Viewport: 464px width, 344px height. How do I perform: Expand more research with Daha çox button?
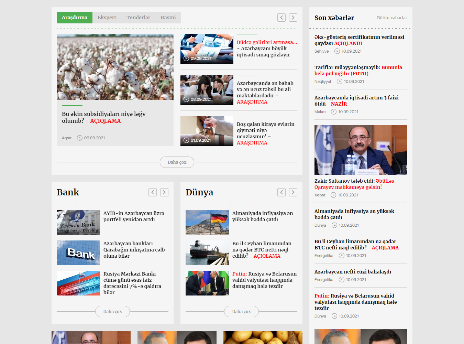(177, 162)
